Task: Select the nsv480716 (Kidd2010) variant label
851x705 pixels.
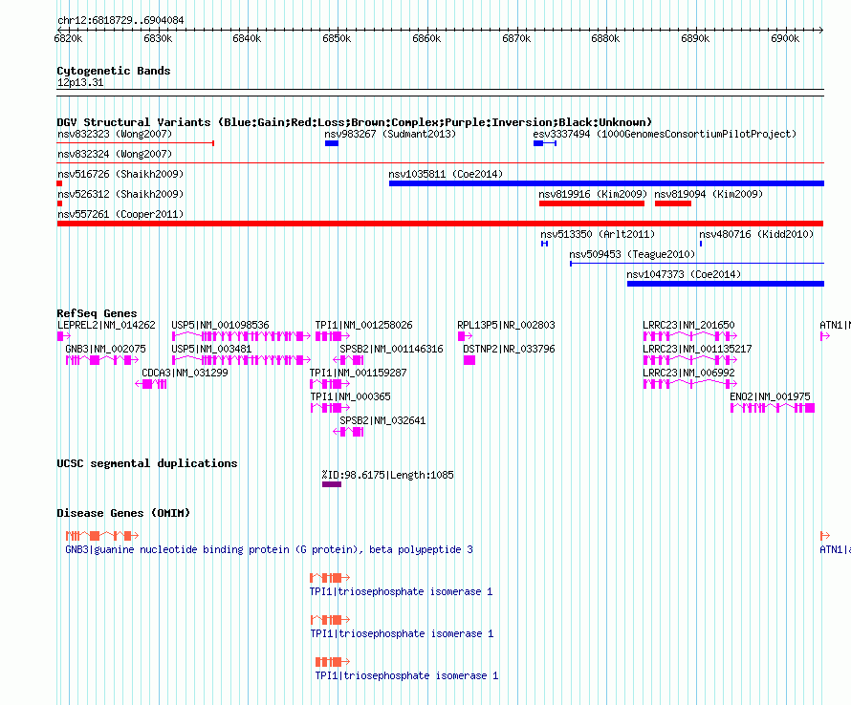Action: point(756,234)
